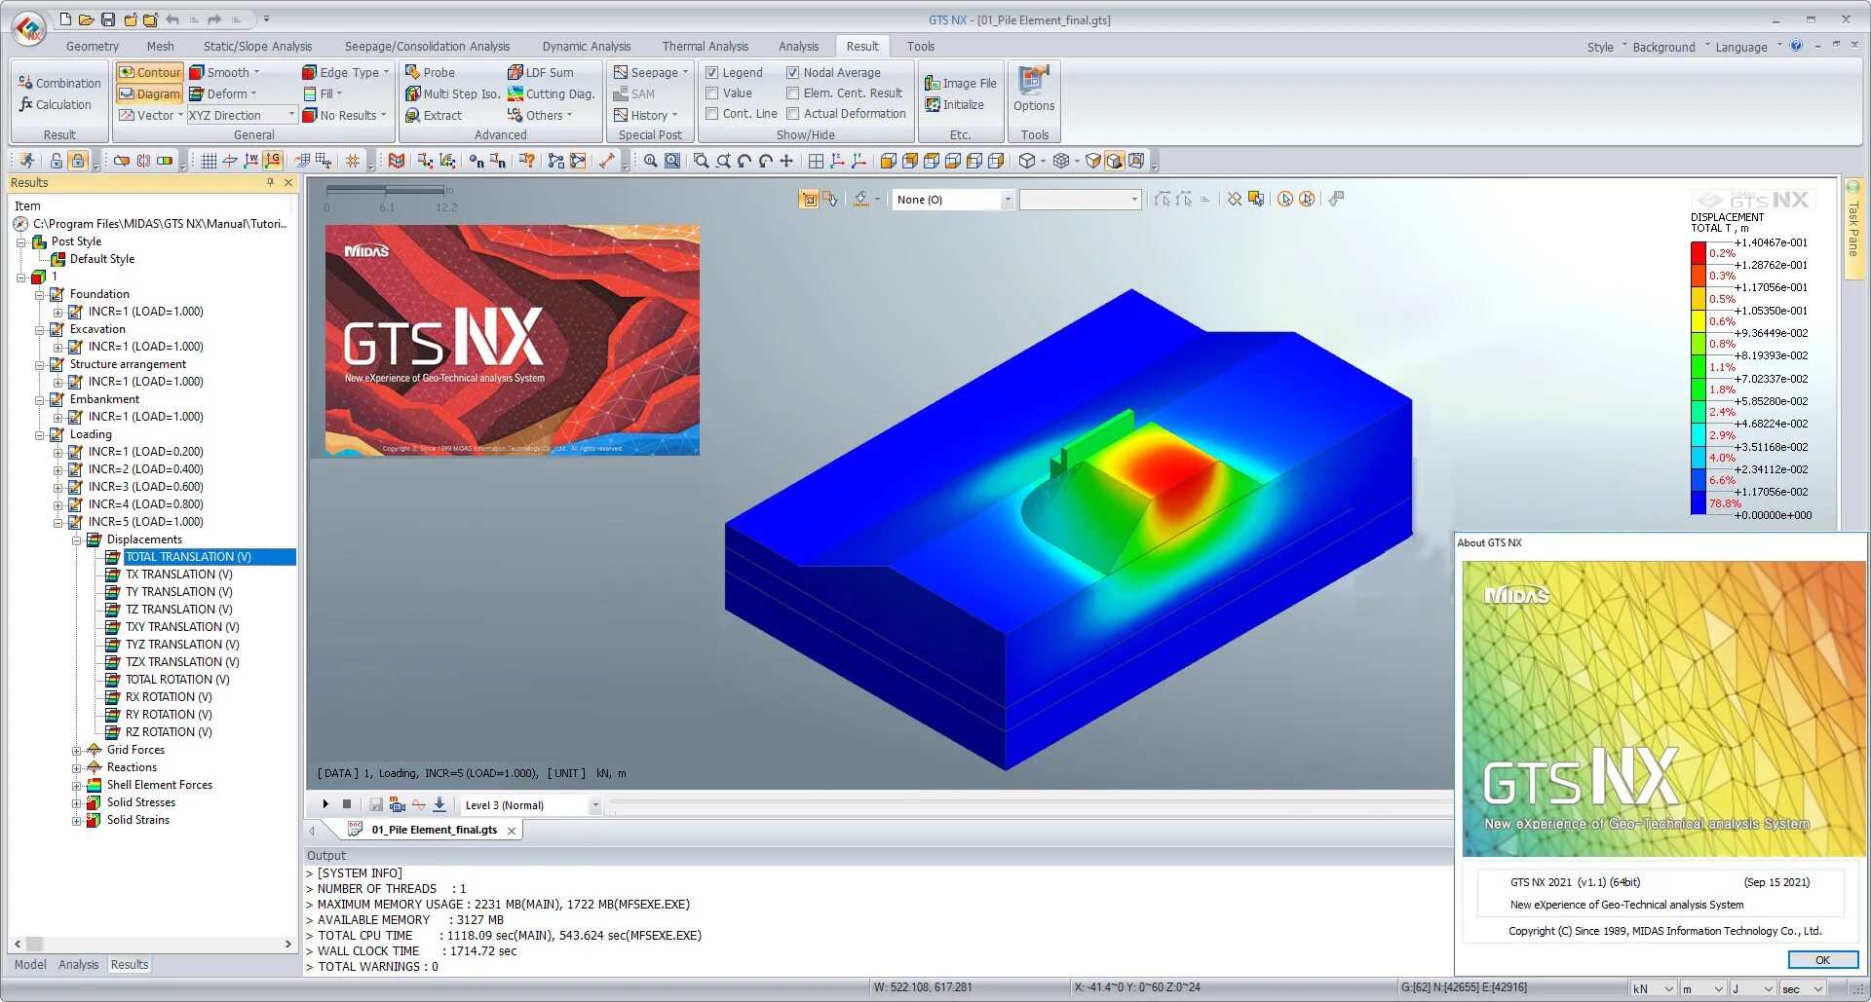Open the None (O) combo box
The width and height of the screenshot is (1871, 1002).
click(x=954, y=200)
